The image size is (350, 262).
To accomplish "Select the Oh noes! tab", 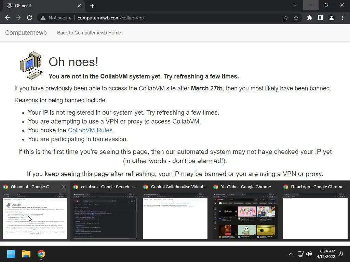I will point(44,6).
